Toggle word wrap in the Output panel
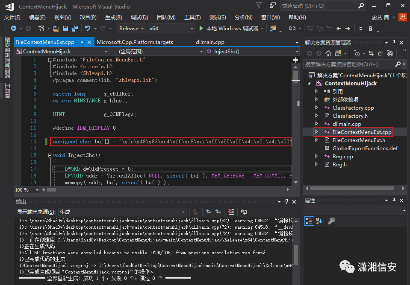Image resolution: width=410 pixels, height=285 pixels. pos(243,212)
